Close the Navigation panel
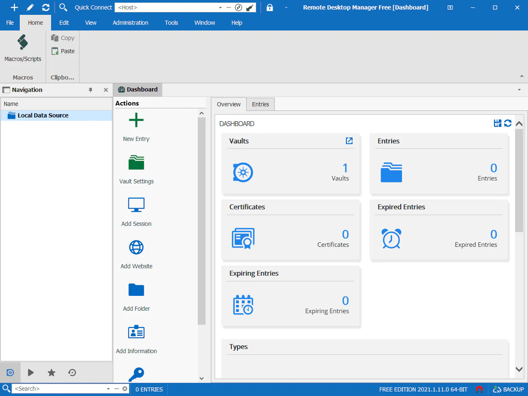The width and height of the screenshot is (528, 396). pos(106,90)
